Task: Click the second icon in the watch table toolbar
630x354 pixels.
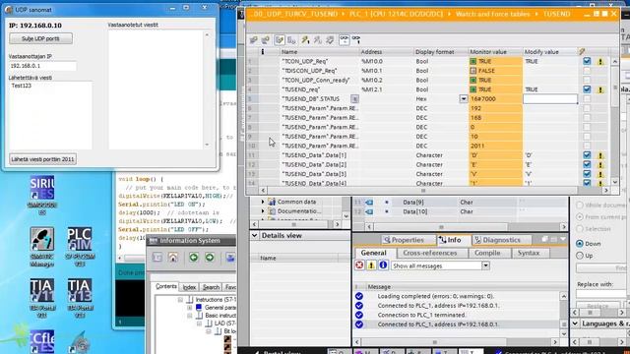Action: pos(265,39)
